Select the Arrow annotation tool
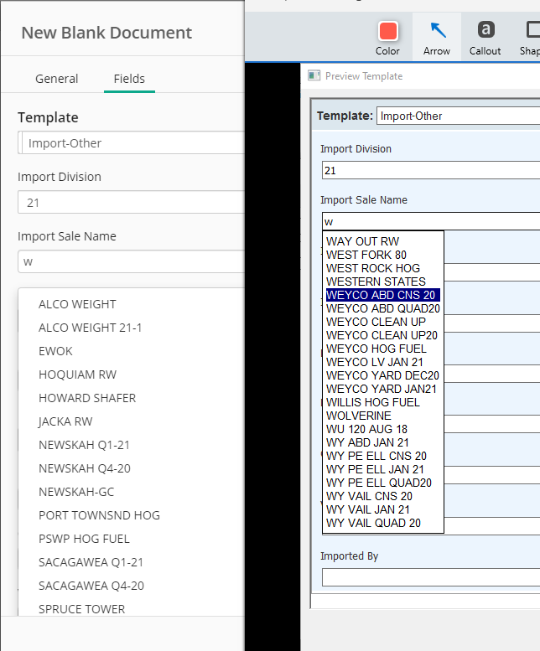The image size is (540, 651). coord(437,39)
